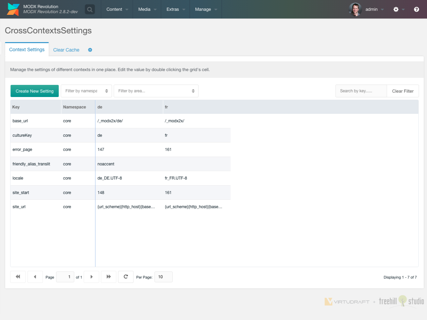This screenshot has width=427, height=320.
Task: Click the de column header
Action: (129, 107)
